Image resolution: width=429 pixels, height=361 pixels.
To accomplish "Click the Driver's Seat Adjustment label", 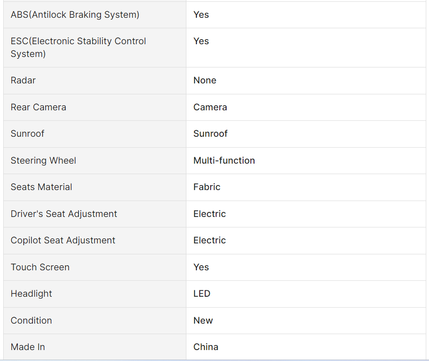I will 64,214.
